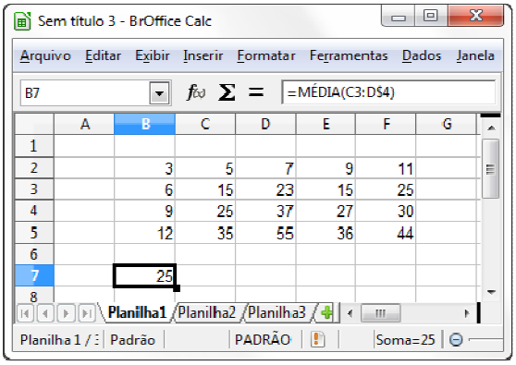The width and height of the screenshot is (516, 365).
Task: Click the Padrão page style field
Action: 133,339
